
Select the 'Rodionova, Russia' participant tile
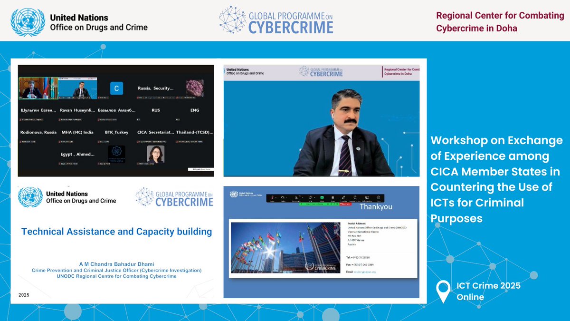[38, 133]
